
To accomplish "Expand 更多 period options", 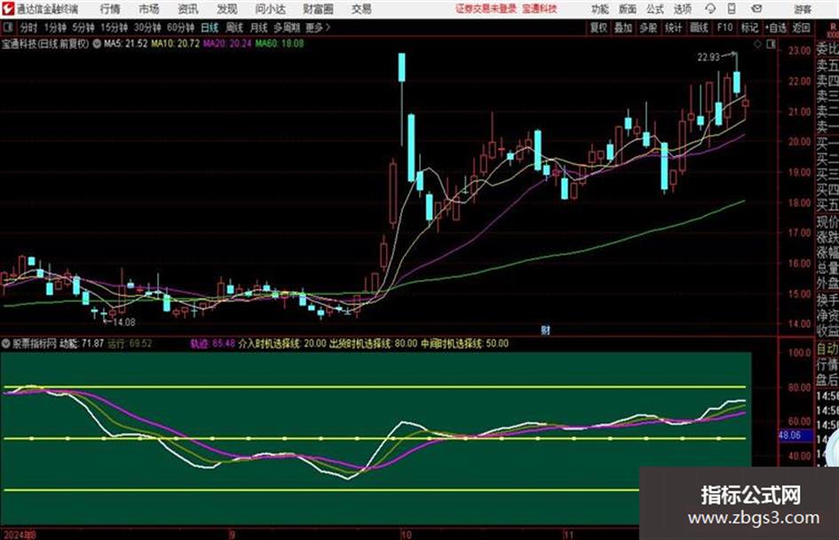I will [x=317, y=27].
